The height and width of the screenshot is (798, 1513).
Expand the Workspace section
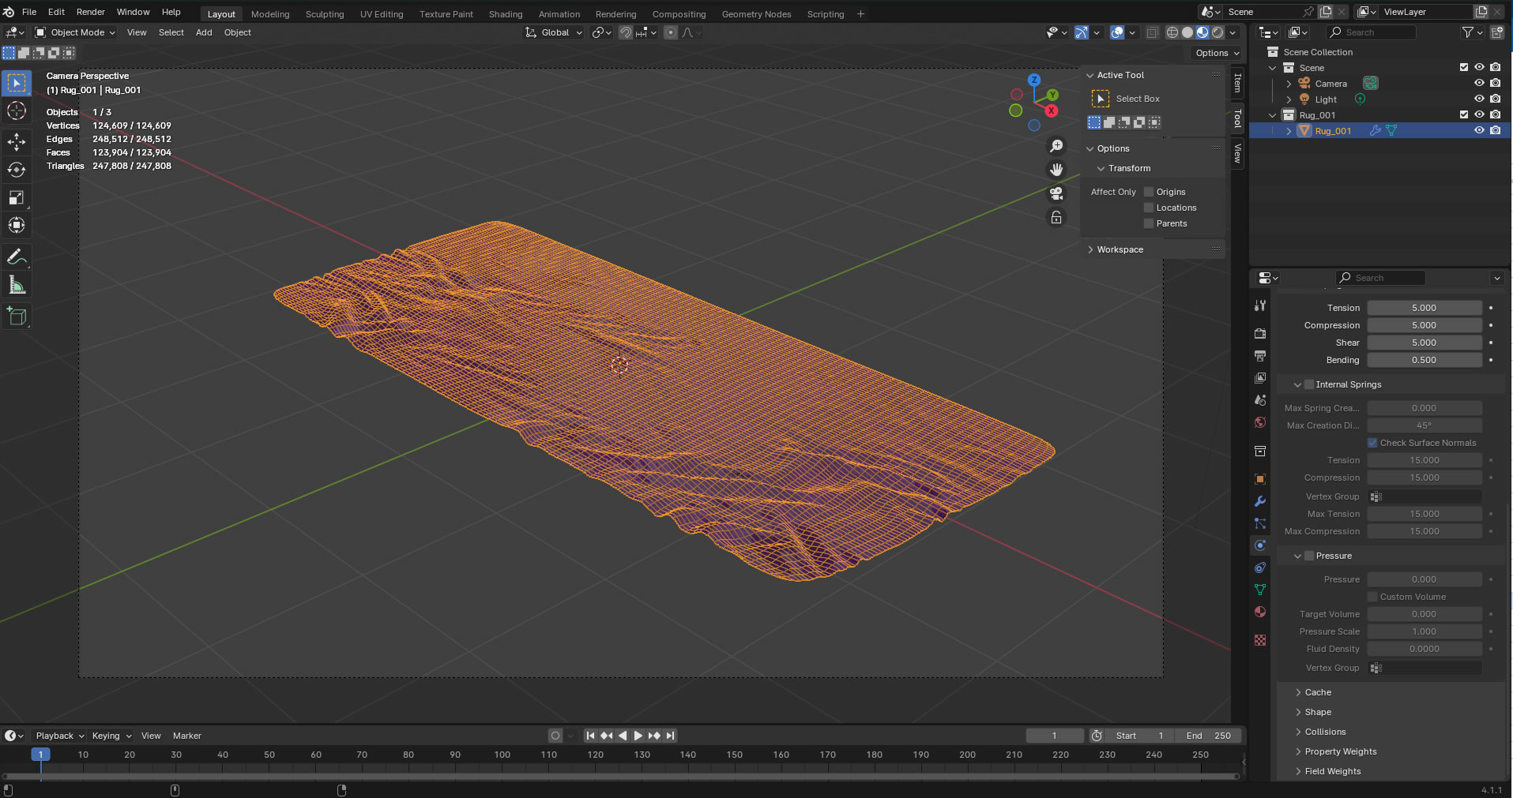click(1120, 249)
